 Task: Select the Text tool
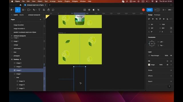(x=39, y=10)
